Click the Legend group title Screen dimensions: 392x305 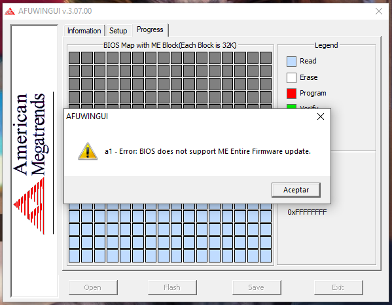[327, 45]
